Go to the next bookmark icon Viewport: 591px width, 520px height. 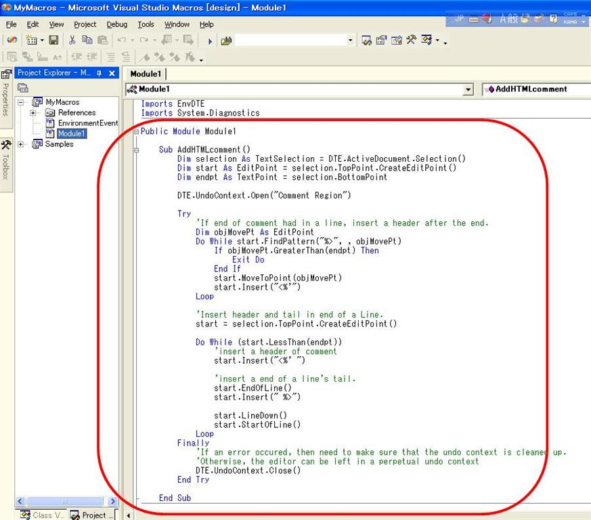(x=160, y=57)
